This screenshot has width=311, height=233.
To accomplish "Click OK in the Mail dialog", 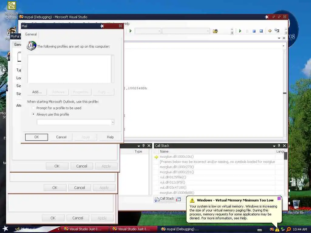I will (x=36, y=137).
